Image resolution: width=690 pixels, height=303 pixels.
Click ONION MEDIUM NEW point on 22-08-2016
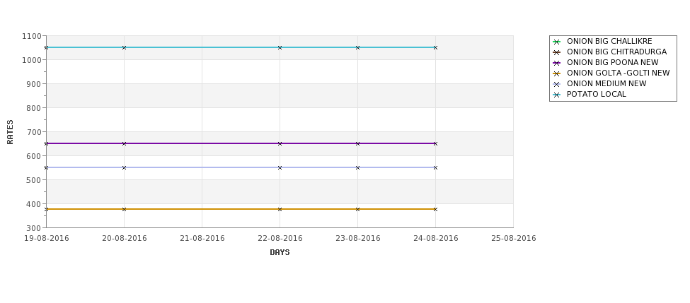pyautogui.click(x=280, y=168)
